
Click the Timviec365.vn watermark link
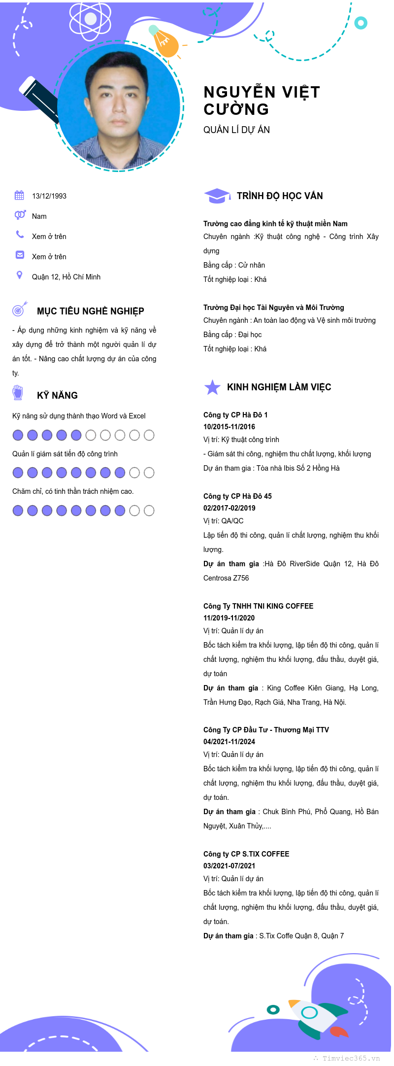tap(351, 1058)
